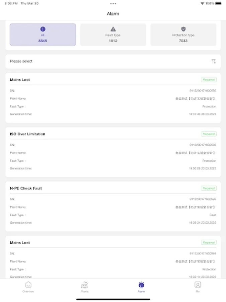Open the Me profile icon
The image size is (226, 302).
click(198, 286)
